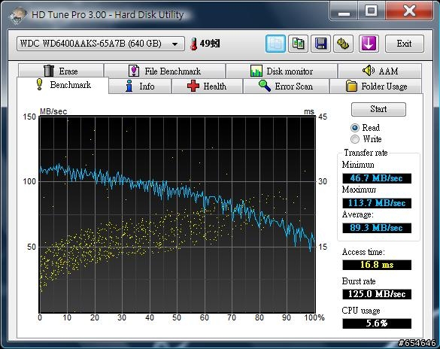The width and height of the screenshot is (440, 349).
Task: Switch to the Health tab
Action: pyautogui.click(x=207, y=86)
